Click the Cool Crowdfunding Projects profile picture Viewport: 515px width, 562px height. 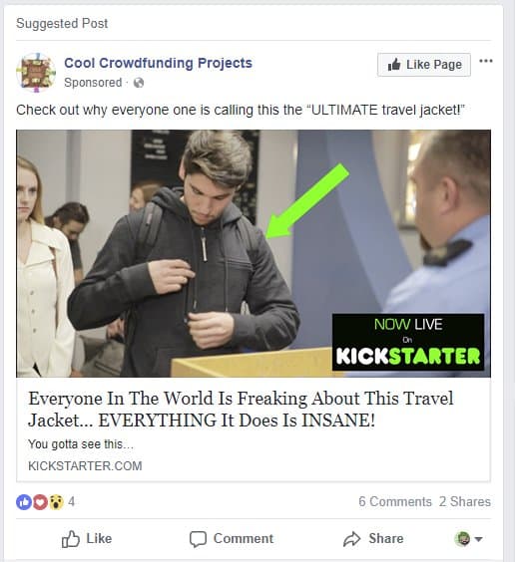tap(36, 73)
